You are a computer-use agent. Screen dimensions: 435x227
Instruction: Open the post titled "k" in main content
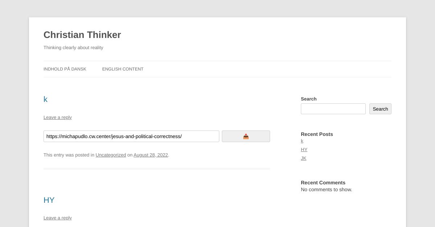pyautogui.click(x=46, y=99)
